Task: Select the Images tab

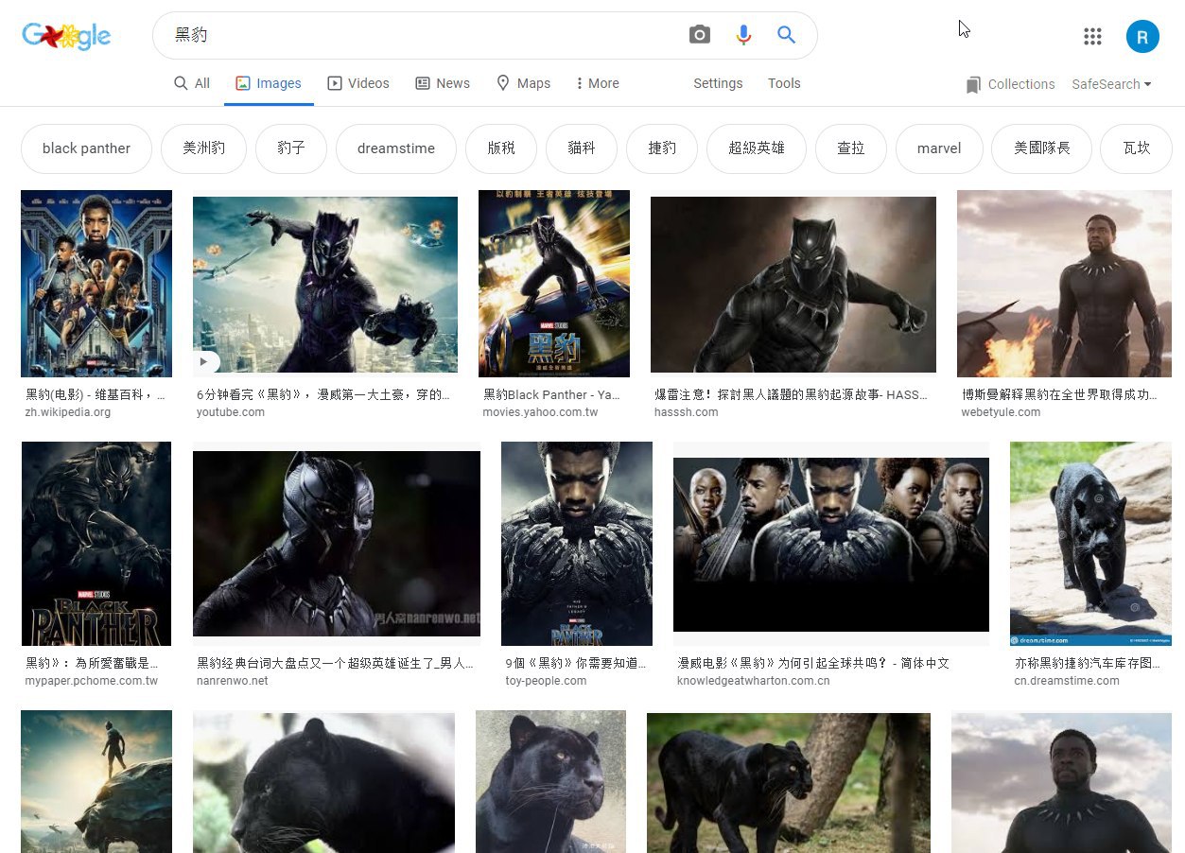Action: 269,83
